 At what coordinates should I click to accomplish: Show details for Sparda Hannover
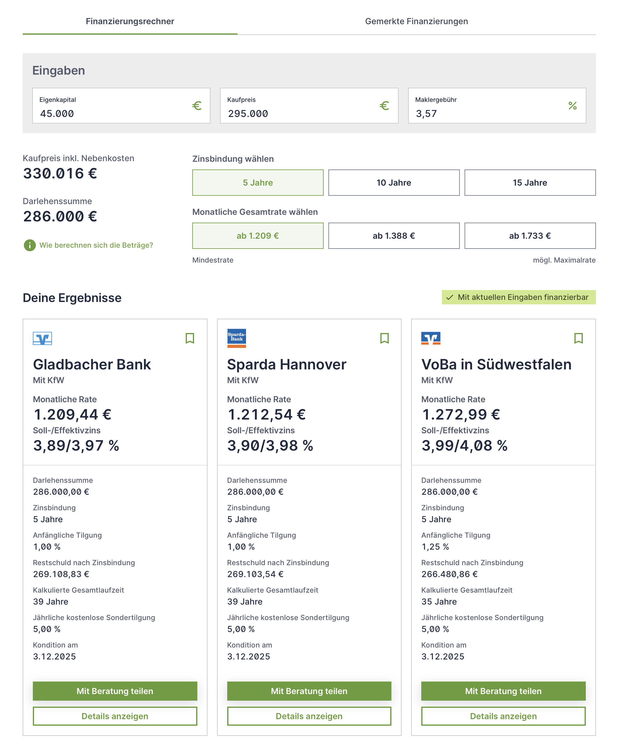(x=309, y=716)
